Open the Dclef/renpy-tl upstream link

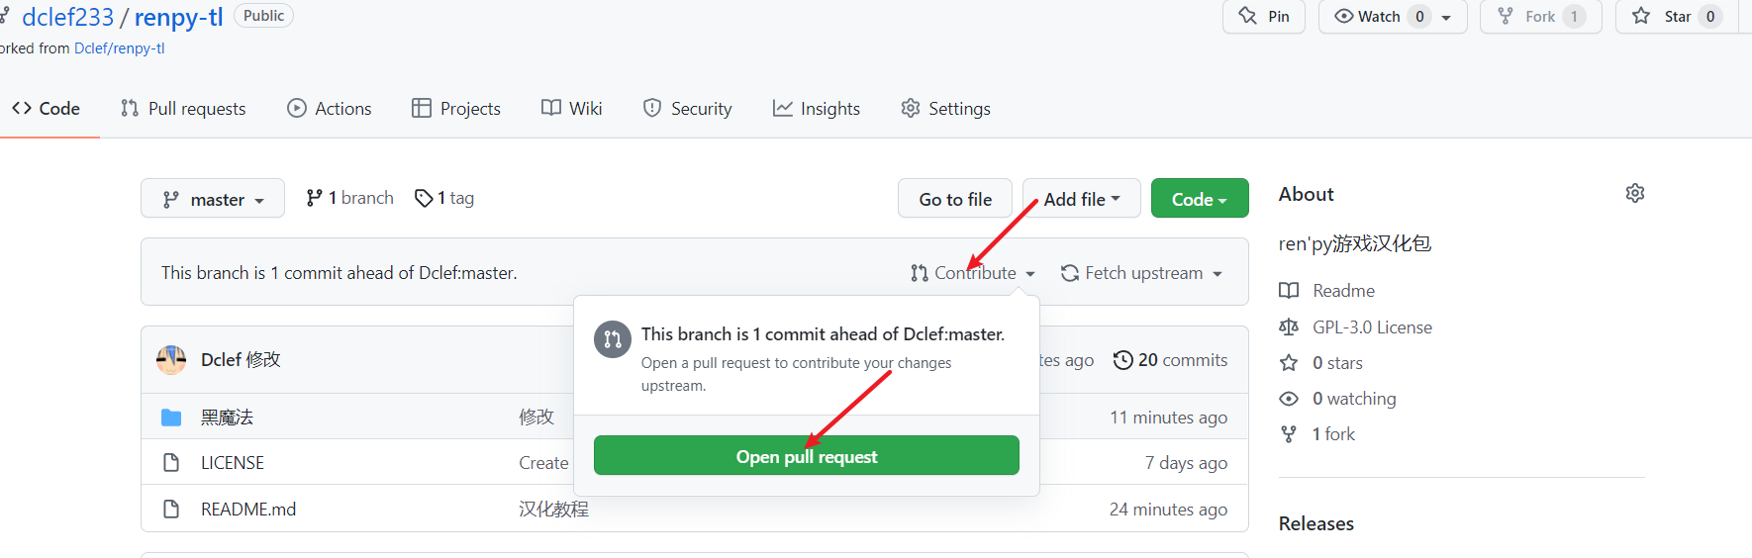pos(120,48)
